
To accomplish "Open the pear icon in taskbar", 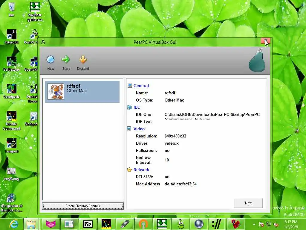I will coord(181,224).
